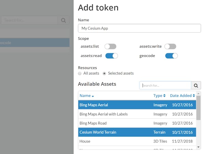
Task: Click the dimmed background search magnifier icon
Action: click(x=64, y=20)
